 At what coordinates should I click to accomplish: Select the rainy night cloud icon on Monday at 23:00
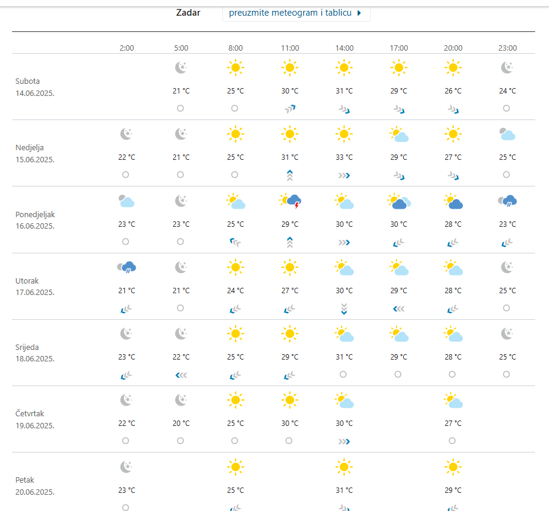pos(507,201)
